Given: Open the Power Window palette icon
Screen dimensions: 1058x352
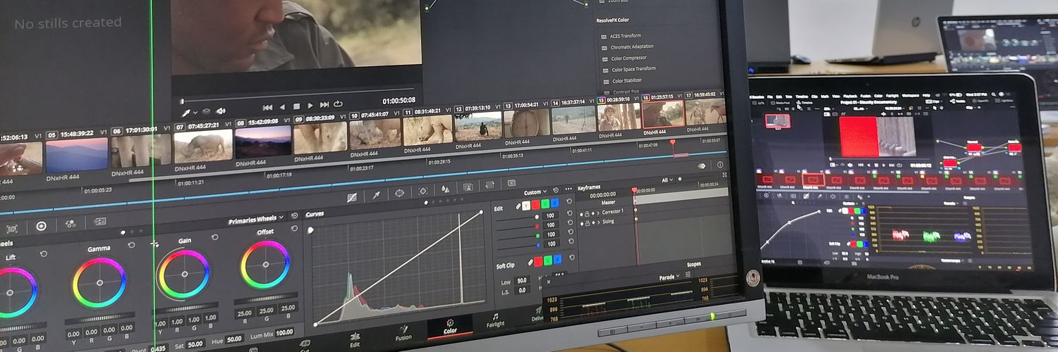Looking at the screenshot, I should pos(399,193).
